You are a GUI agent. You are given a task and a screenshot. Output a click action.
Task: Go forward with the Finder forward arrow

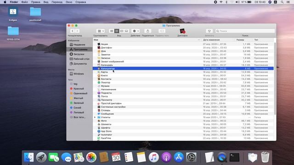tap(77, 31)
